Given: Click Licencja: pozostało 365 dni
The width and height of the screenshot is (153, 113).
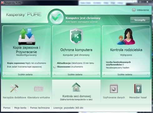Looking at the screenshot, I should coord(68,108).
